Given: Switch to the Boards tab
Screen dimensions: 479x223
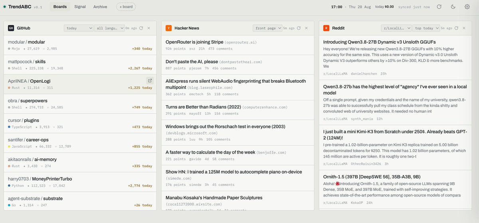Looking at the screenshot, I should [60, 7].
